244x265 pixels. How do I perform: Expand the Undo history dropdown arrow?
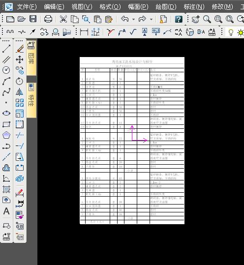pos(134,19)
